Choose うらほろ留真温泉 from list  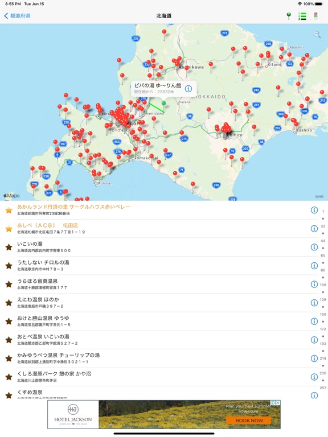(159, 284)
